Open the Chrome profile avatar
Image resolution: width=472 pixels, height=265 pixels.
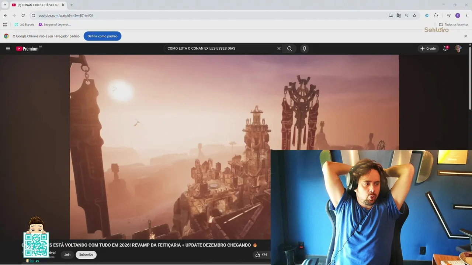(458, 15)
